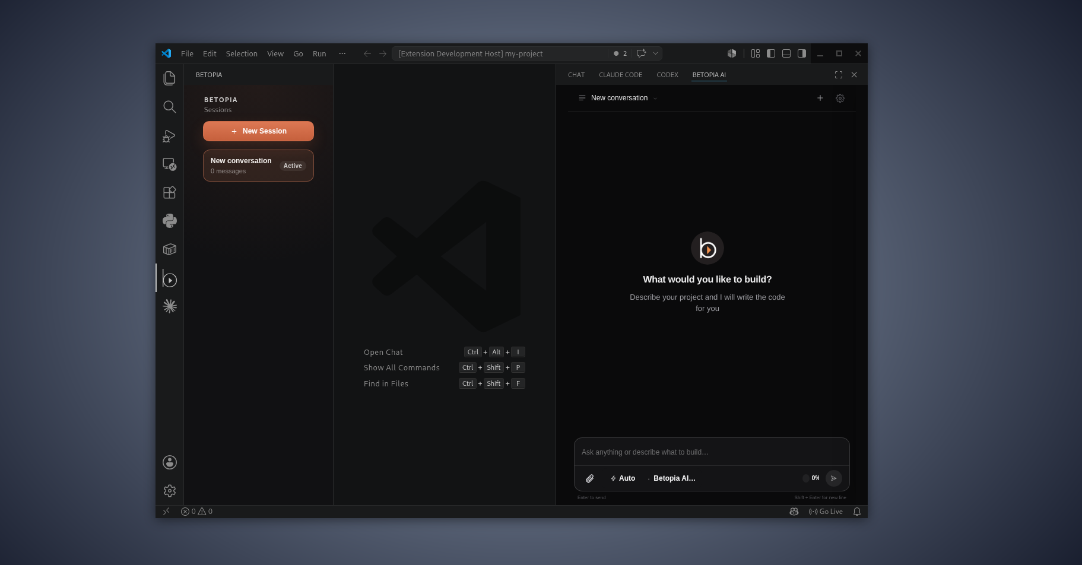Viewport: 1082px width, 565px height.
Task: Open the Extensions view
Action: [x=169, y=192]
